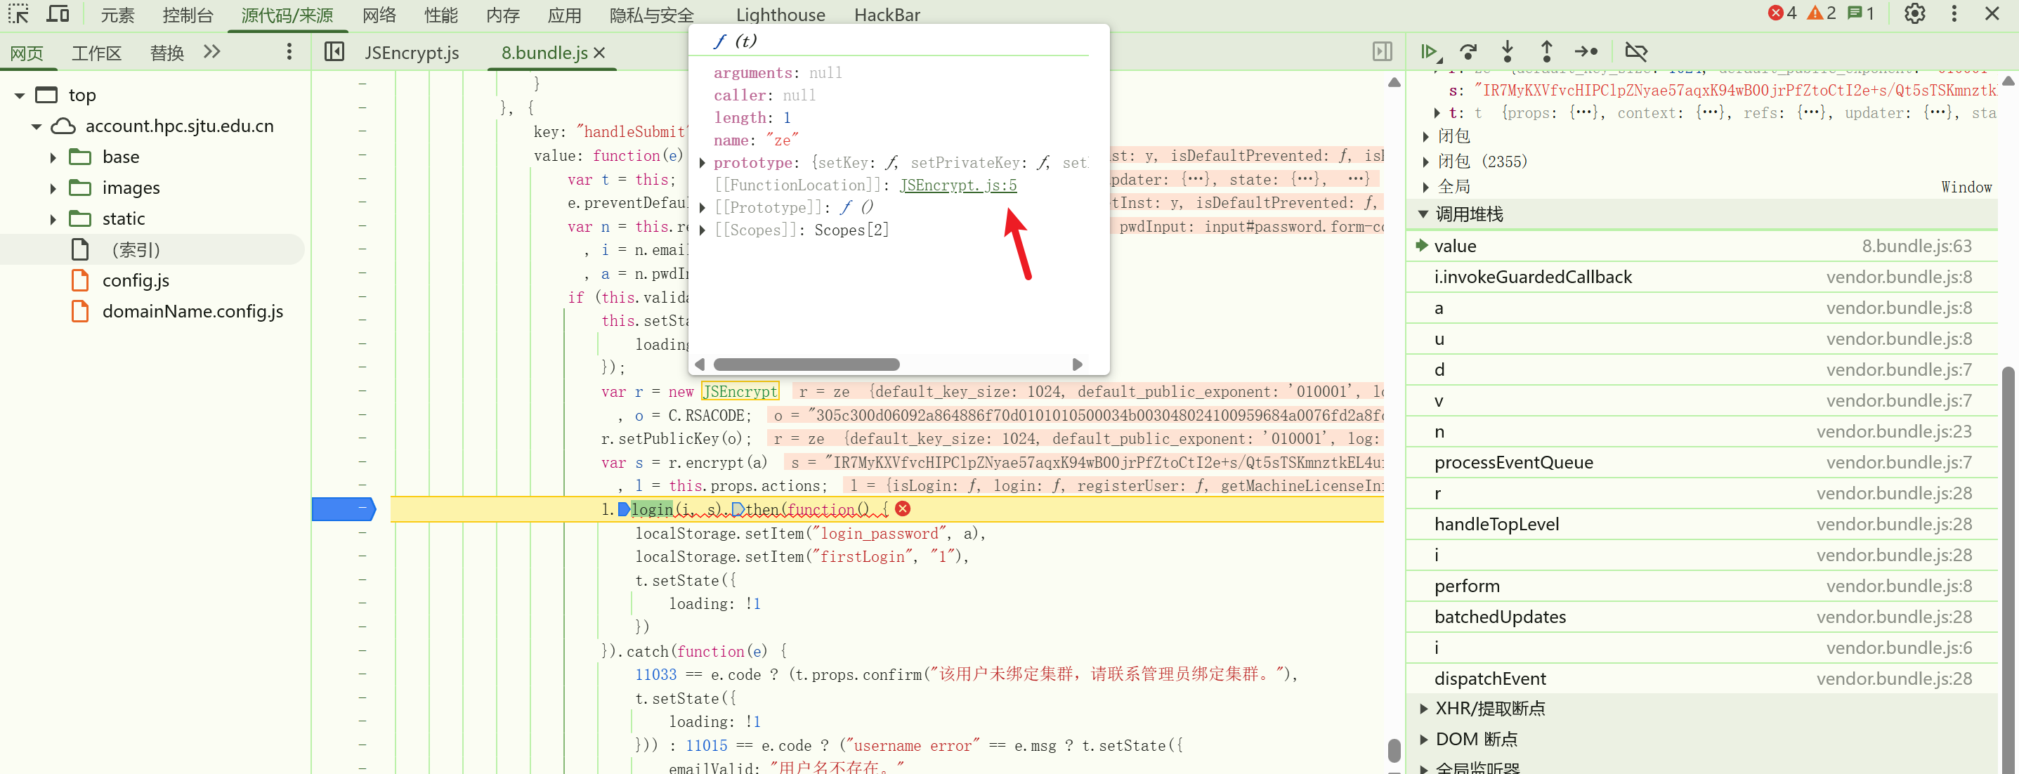Toggle breakpoint on highlighted login line
The image size is (2019, 774).
point(344,509)
